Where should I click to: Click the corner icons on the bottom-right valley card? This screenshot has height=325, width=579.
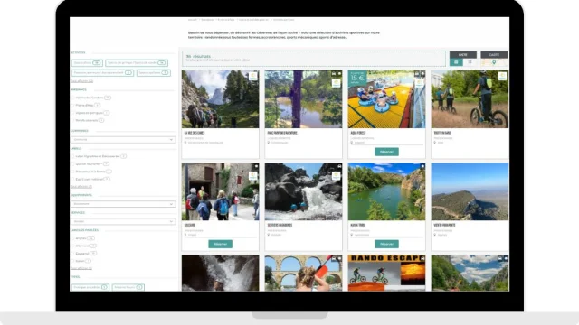coord(503,259)
